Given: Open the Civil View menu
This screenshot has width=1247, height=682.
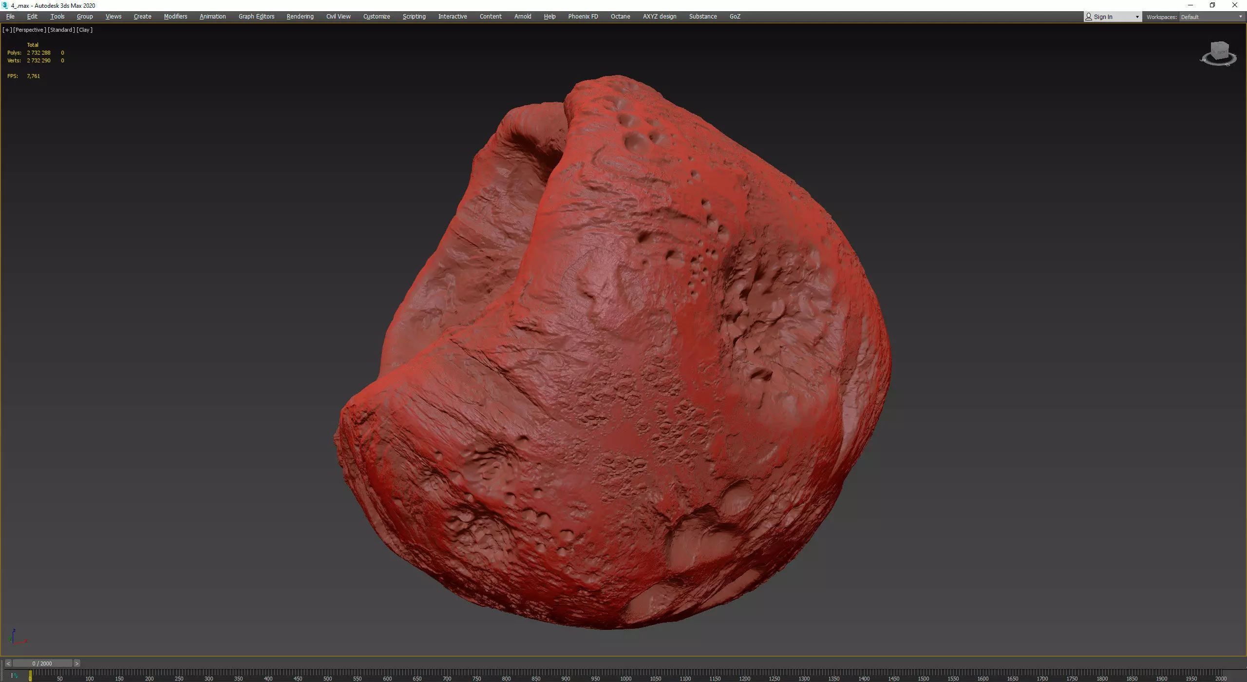Looking at the screenshot, I should [x=338, y=17].
